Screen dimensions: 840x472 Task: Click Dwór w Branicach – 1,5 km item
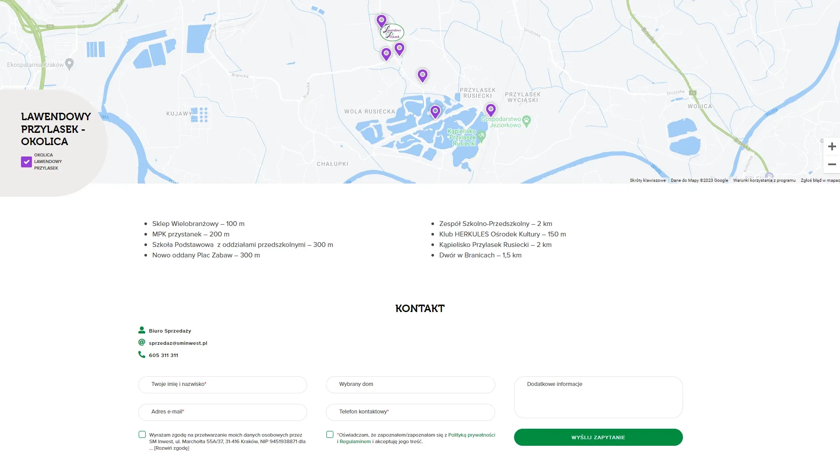[480, 255]
